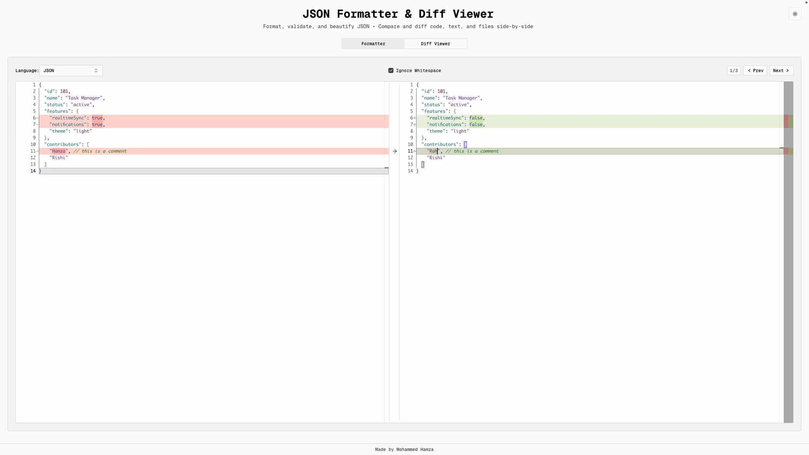Screen dimensions: 809x455
Task: Click the arrow icon between the diff panes
Action: (394, 151)
